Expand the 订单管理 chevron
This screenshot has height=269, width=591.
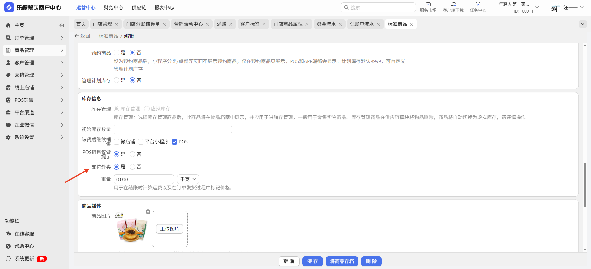click(62, 38)
